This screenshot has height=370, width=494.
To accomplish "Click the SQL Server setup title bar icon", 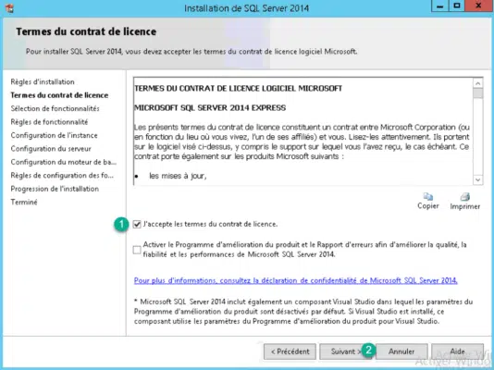I will (9, 8).
